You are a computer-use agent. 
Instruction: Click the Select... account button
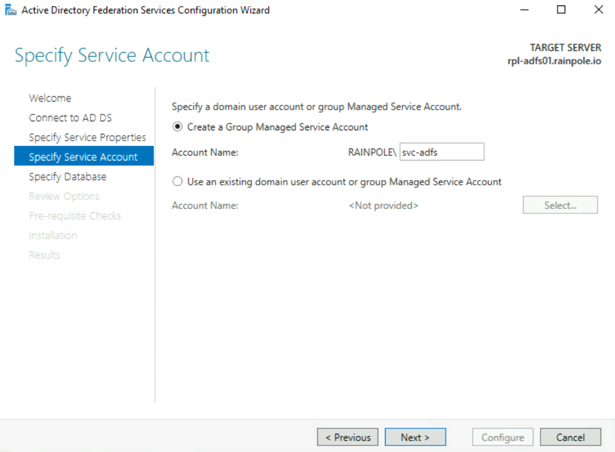click(560, 205)
